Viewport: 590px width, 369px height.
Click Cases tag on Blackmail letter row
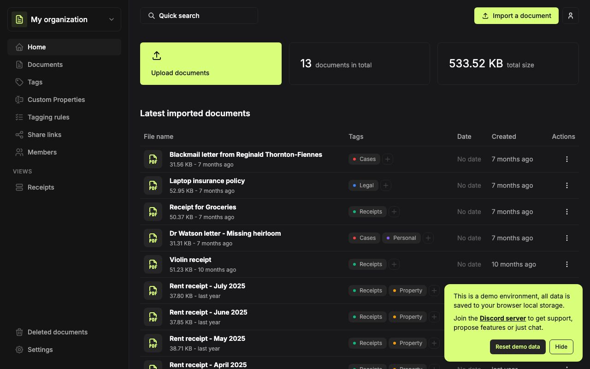364,159
